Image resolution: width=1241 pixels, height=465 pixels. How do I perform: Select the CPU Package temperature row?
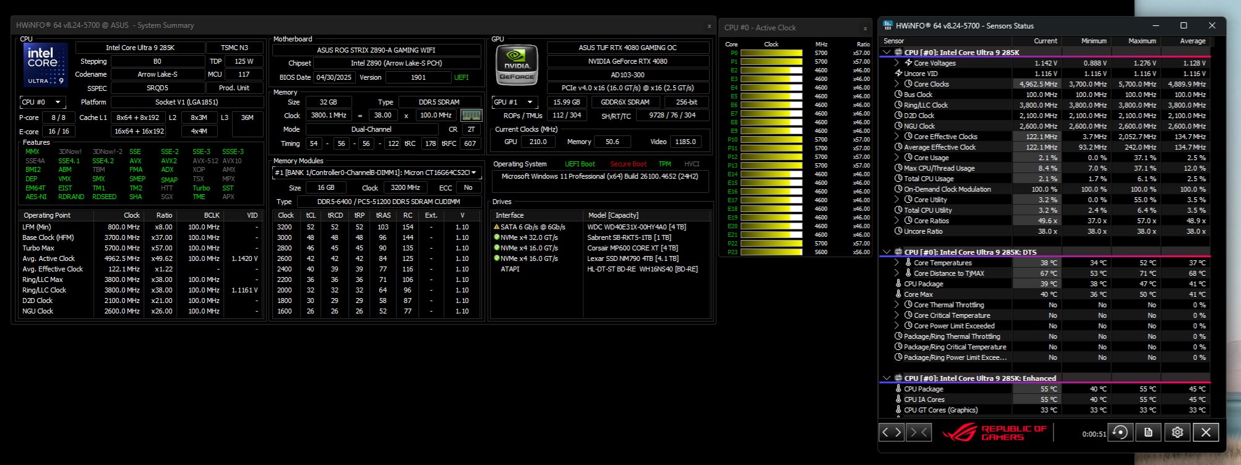click(x=923, y=284)
